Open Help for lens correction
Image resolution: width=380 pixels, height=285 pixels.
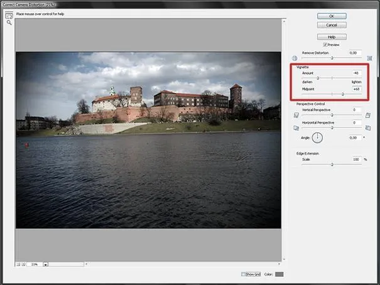tap(332, 37)
